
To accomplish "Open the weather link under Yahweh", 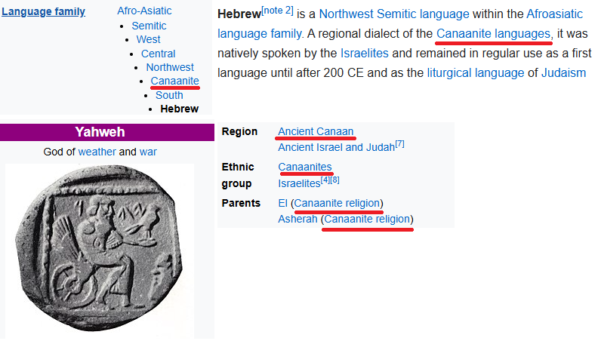I will click(97, 152).
